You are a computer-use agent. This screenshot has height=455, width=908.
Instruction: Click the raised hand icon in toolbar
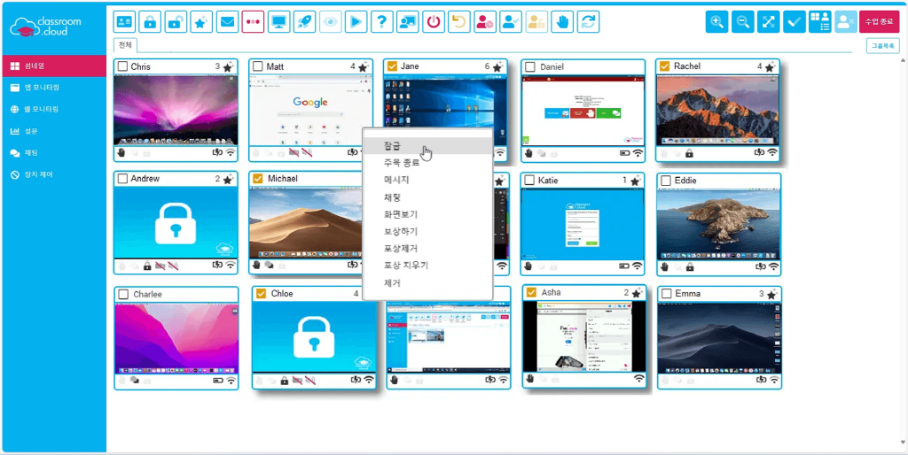(x=561, y=21)
